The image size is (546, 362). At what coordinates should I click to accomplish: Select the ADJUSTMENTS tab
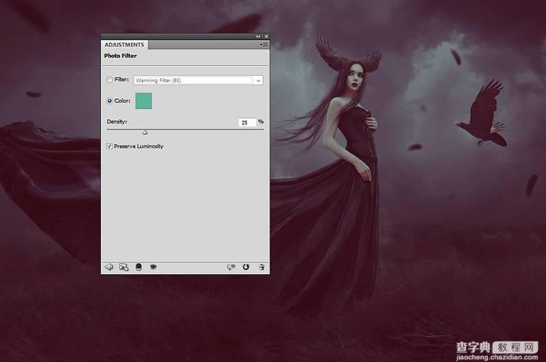pyautogui.click(x=124, y=45)
